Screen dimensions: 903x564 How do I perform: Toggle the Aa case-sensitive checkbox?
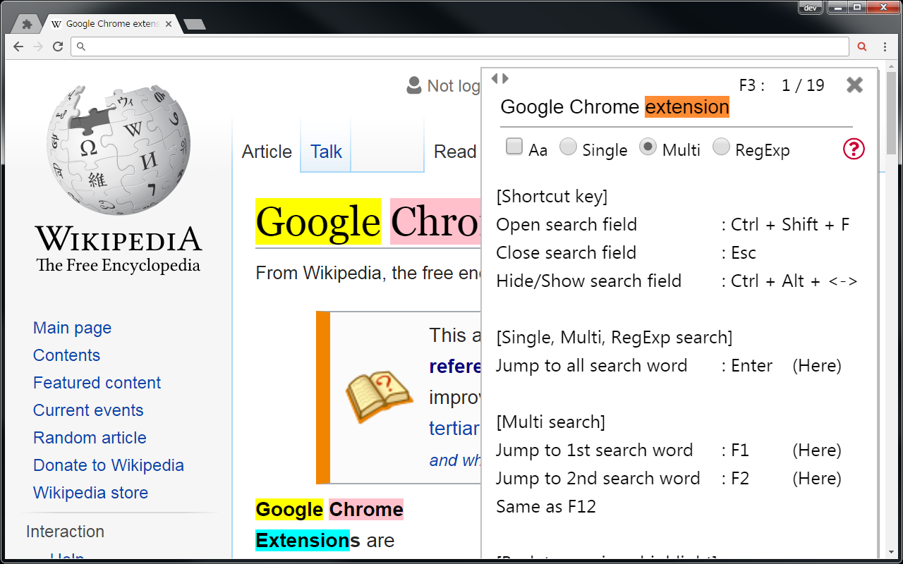tap(514, 147)
